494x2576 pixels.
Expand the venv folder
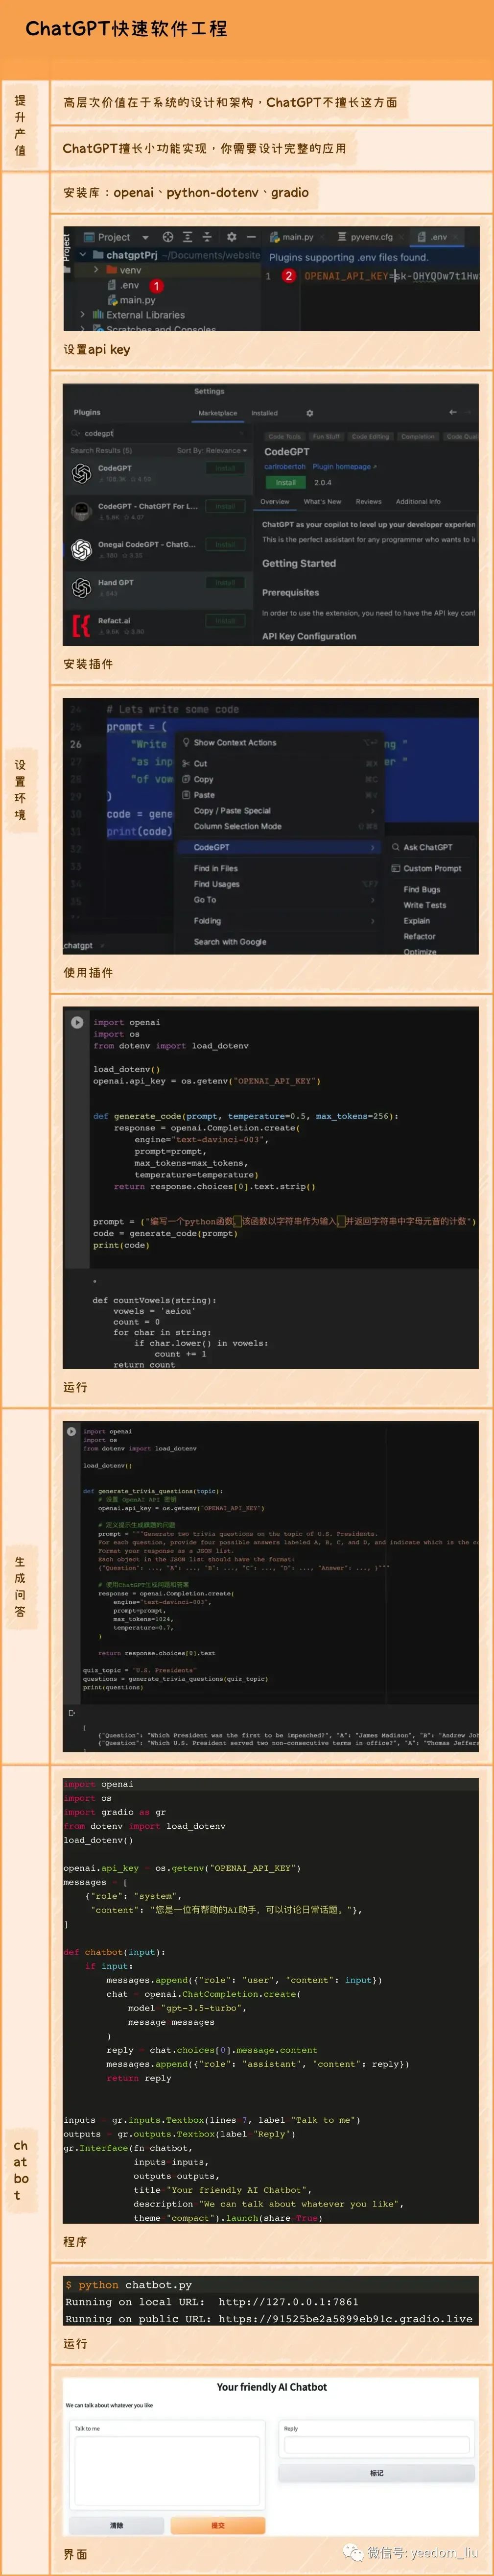(x=96, y=269)
